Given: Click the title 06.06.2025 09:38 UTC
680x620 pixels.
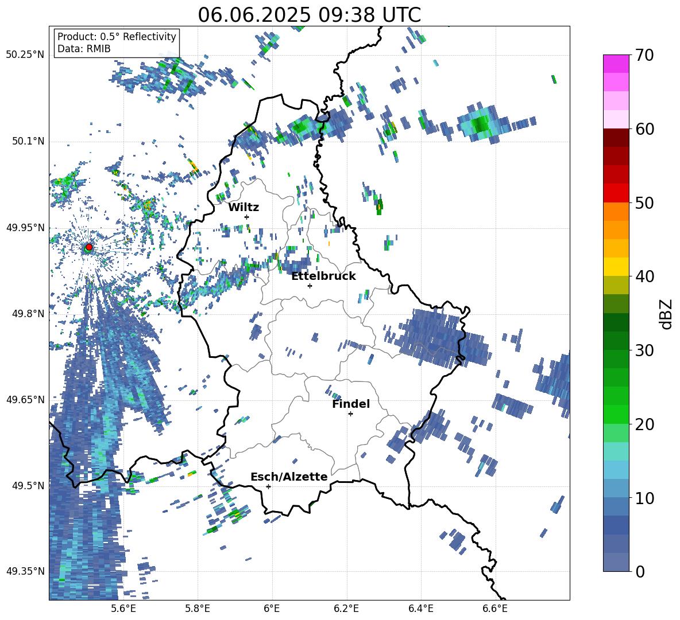Looking at the screenshot, I should (x=309, y=15).
